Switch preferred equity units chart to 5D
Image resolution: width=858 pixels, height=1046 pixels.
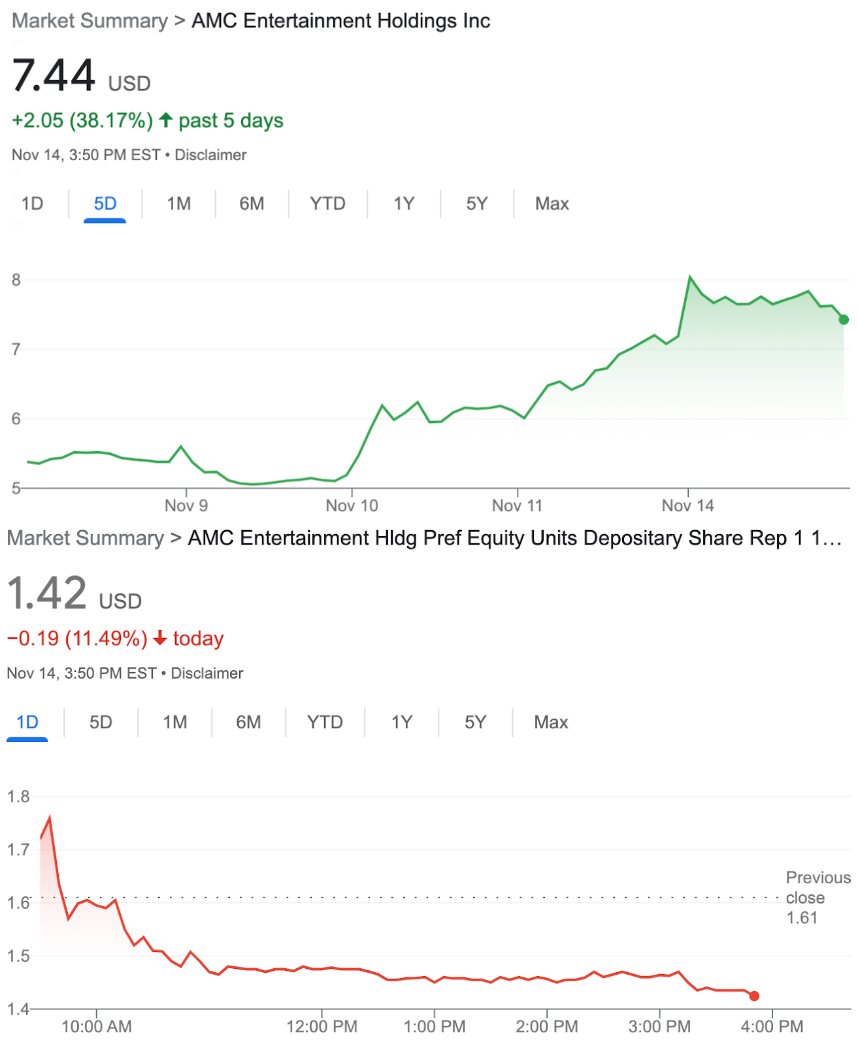[101, 722]
